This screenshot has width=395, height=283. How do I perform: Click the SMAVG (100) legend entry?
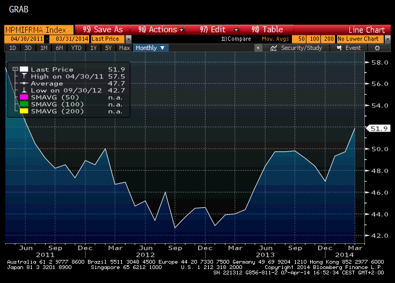(x=57, y=104)
